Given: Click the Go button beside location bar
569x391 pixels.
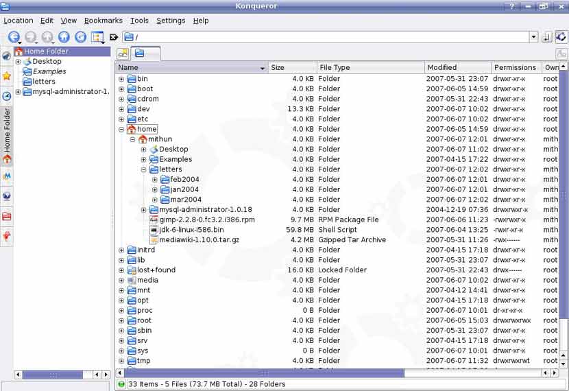Looking at the screenshot, I should (547, 37).
